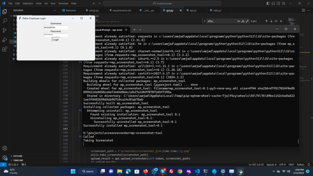Click the Login button
313x176 pixels.
pos(56,40)
